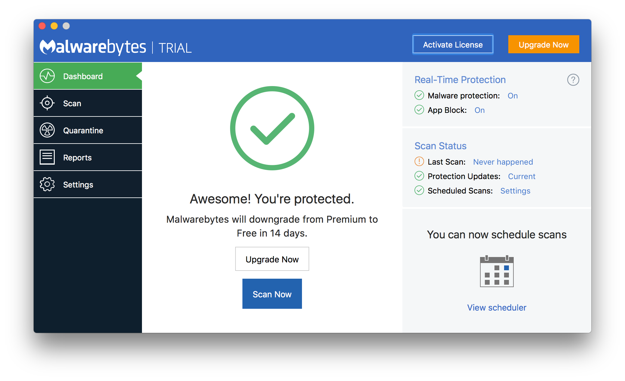Click the Scan Status heading
625x381 pixels.
tap(440, 146)
